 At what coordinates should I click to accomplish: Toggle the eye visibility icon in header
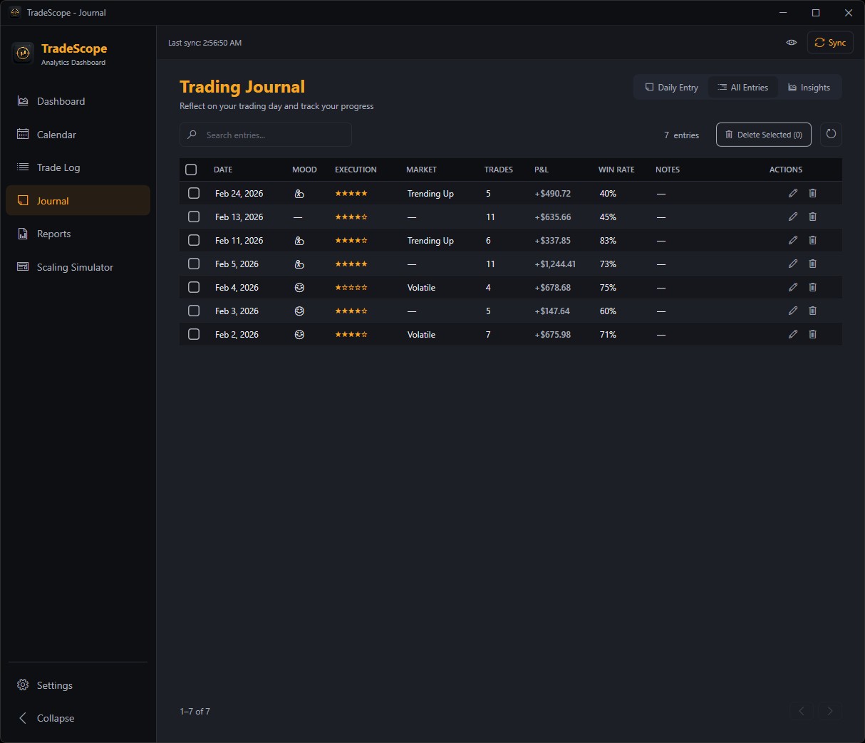tap(791, 43)
